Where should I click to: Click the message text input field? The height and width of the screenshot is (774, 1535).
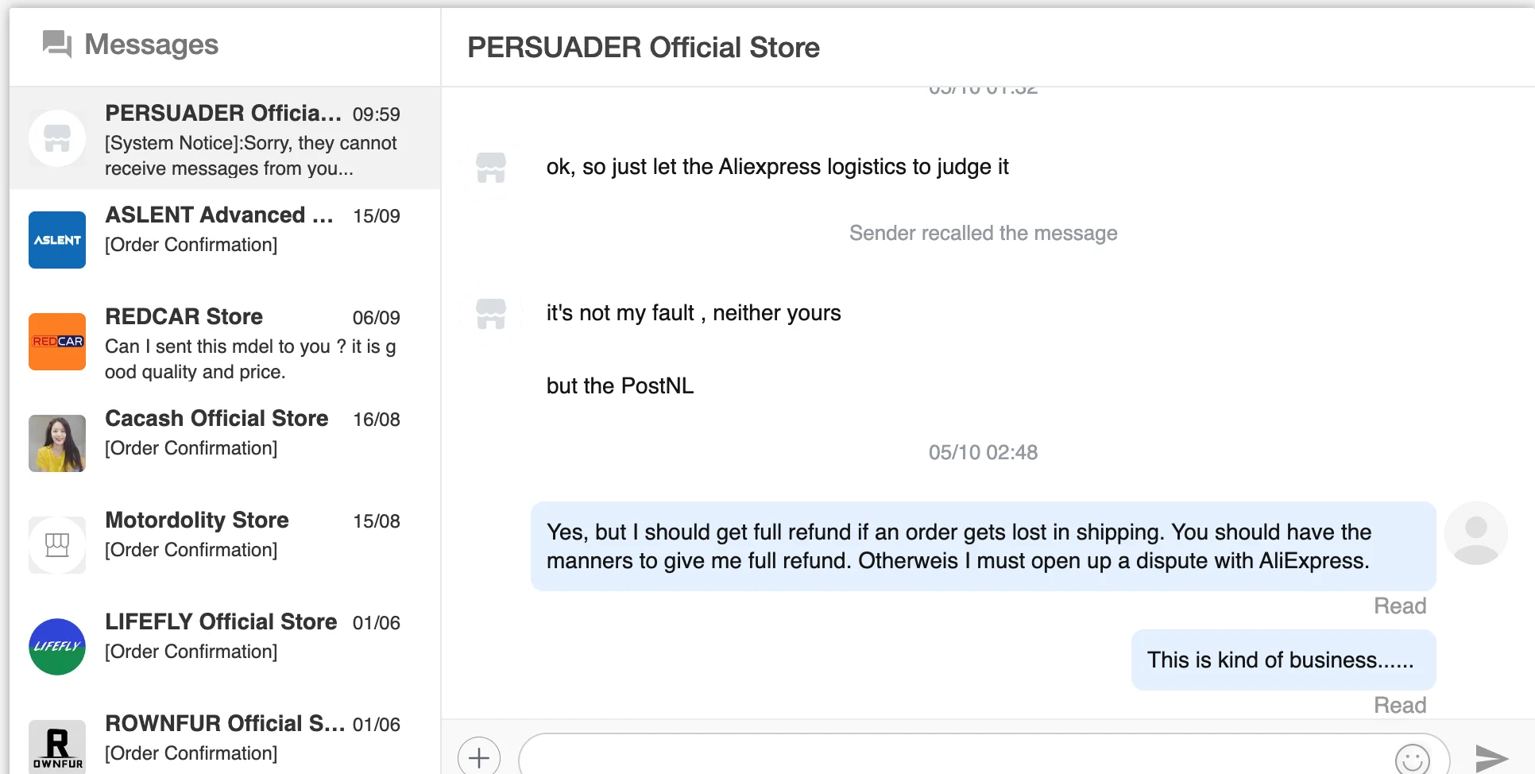tap(953, 757)
